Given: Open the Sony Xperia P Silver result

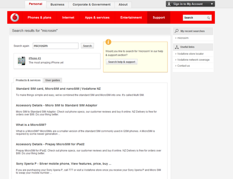Looking at the screenshot, I should (64, 164).
